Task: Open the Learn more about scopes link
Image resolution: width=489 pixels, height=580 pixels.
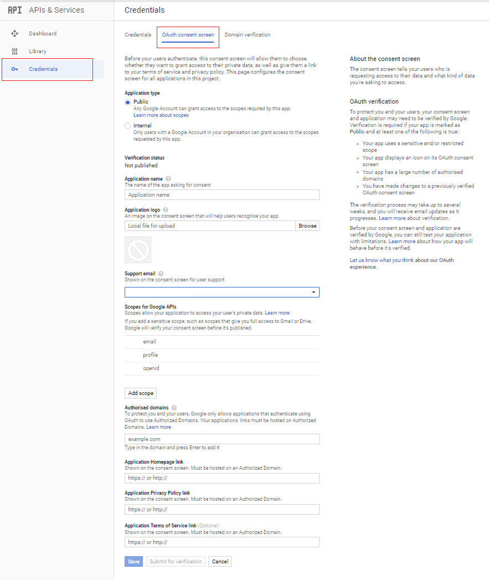Action: tap(160, 115)
